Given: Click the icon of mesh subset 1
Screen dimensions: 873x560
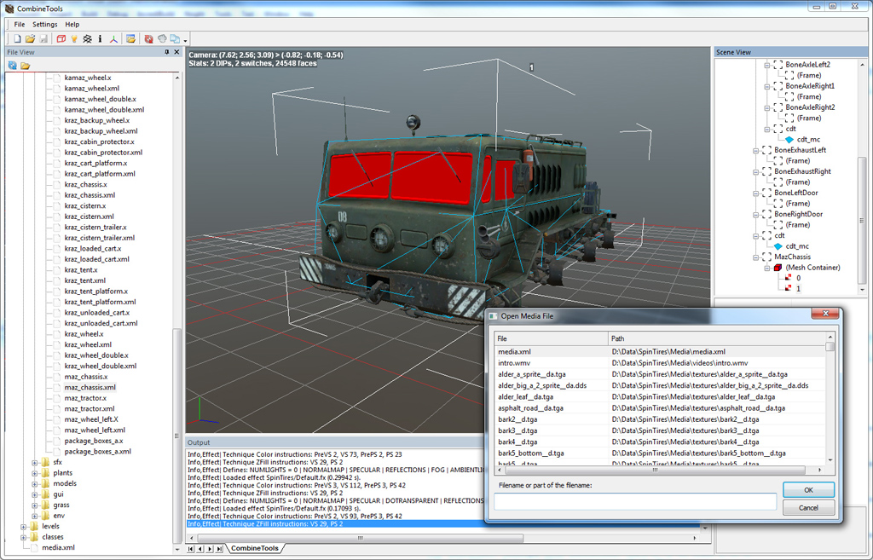Looking at the screenshot, I should 788,288.
